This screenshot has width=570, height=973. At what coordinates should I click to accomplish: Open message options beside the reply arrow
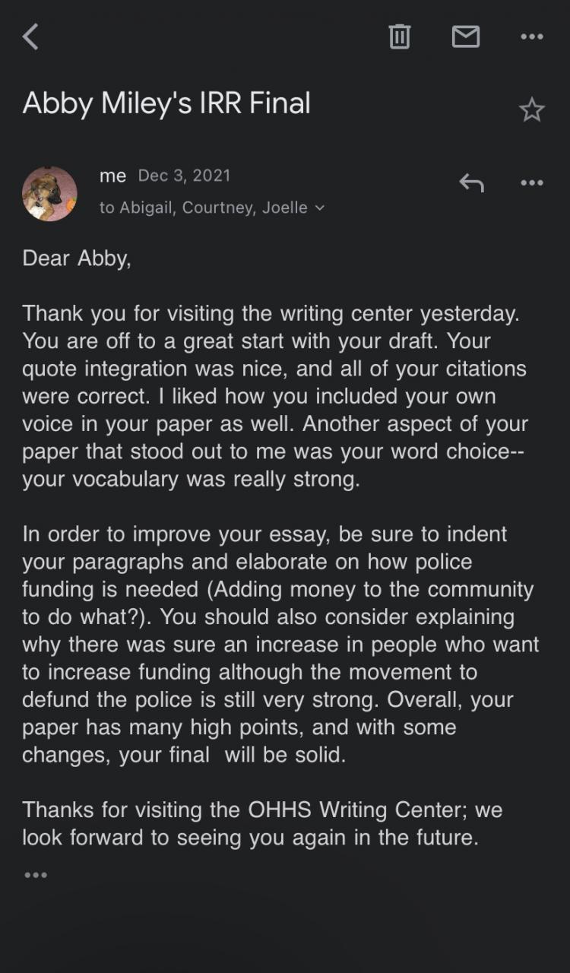pos(531,182)
